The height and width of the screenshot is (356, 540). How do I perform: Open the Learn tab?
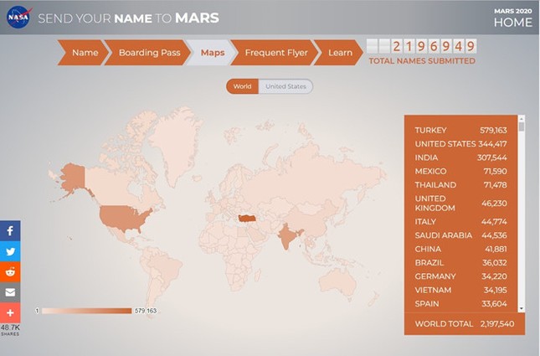click(339, 53)
